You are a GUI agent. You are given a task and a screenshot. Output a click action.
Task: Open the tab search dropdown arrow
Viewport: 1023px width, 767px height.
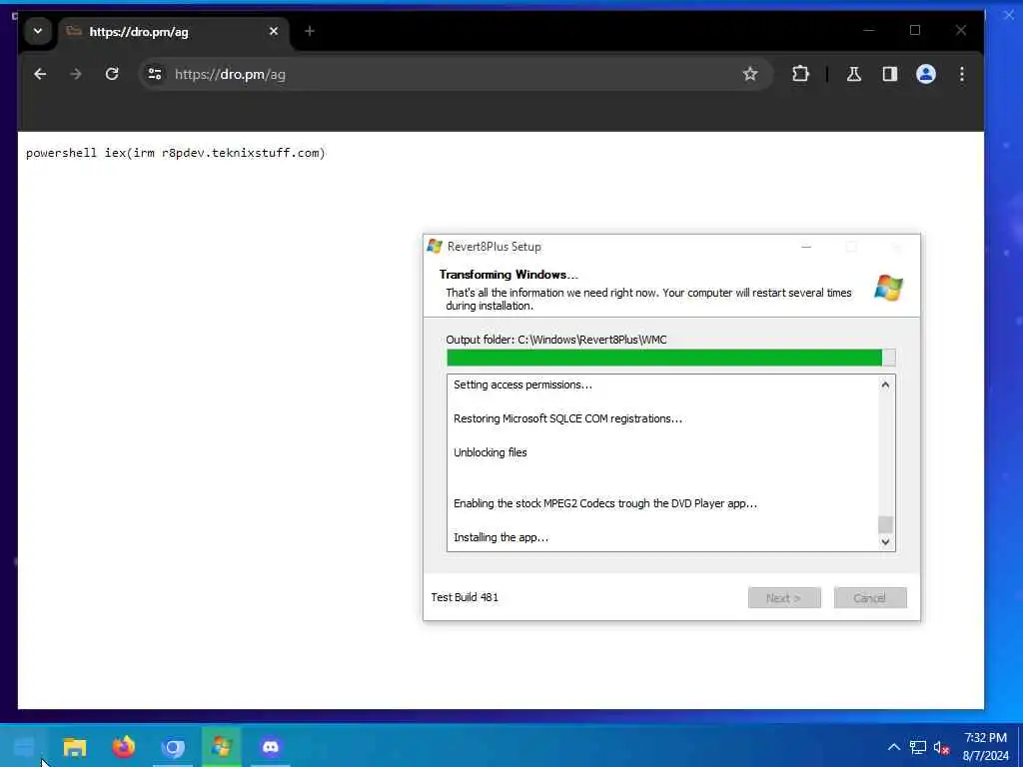pyautogui.click(x=38, y=31)
